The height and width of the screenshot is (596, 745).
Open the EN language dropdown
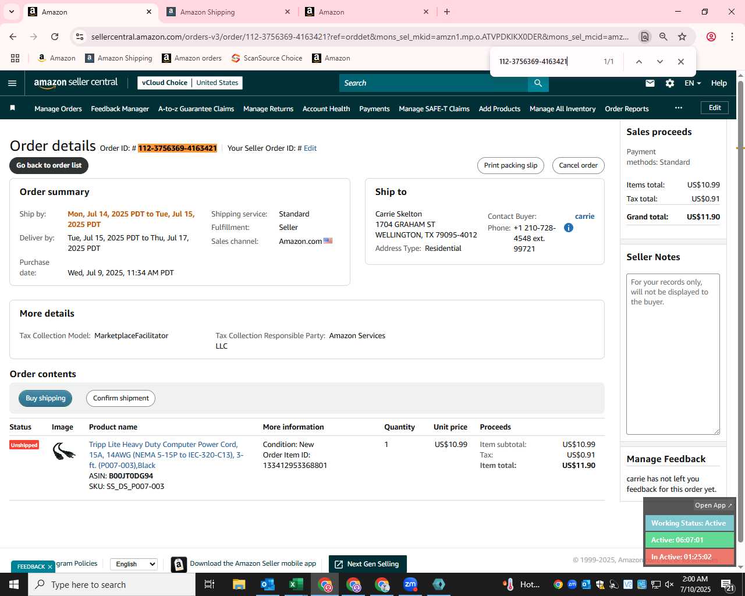click(x=692, y=83)
